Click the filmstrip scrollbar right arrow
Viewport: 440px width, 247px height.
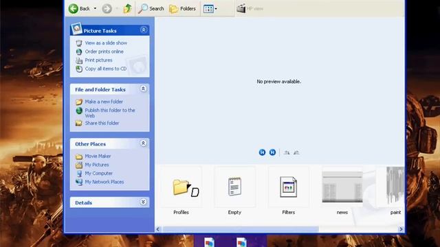[x=401, y=229]
